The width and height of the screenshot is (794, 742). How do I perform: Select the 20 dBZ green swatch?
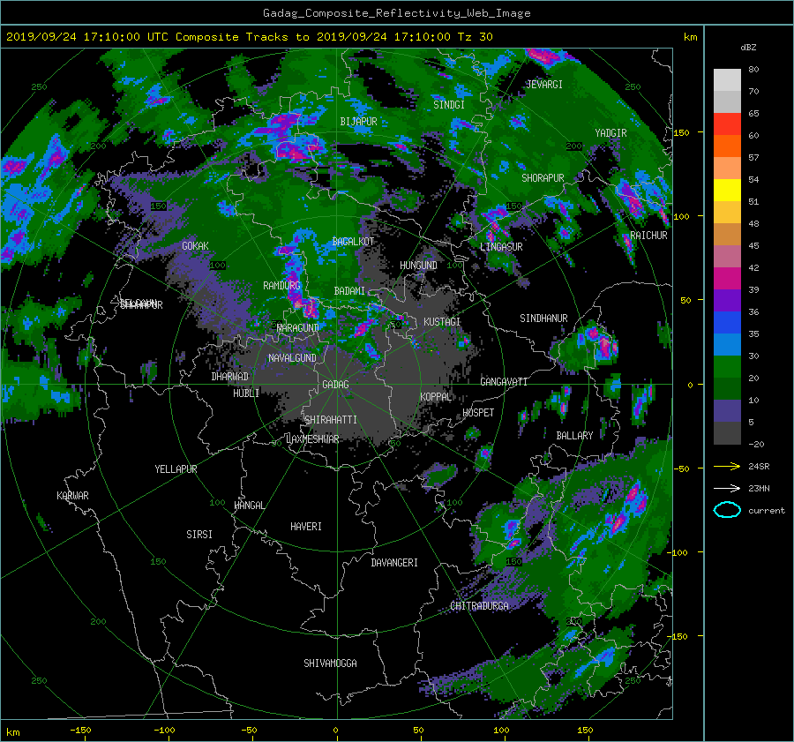point(727,367)
